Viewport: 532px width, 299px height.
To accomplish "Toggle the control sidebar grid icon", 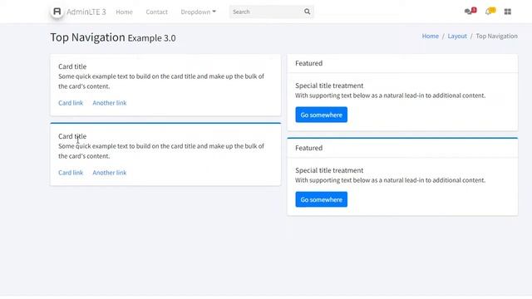I will (508, 12).
